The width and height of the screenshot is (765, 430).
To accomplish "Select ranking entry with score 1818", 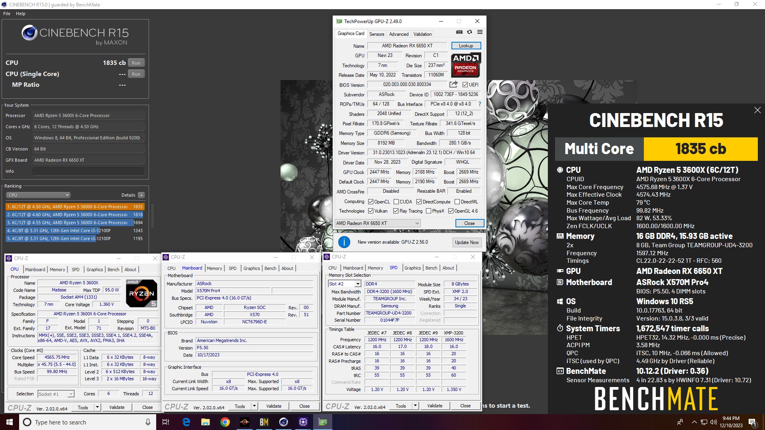I will pos(75,215).
